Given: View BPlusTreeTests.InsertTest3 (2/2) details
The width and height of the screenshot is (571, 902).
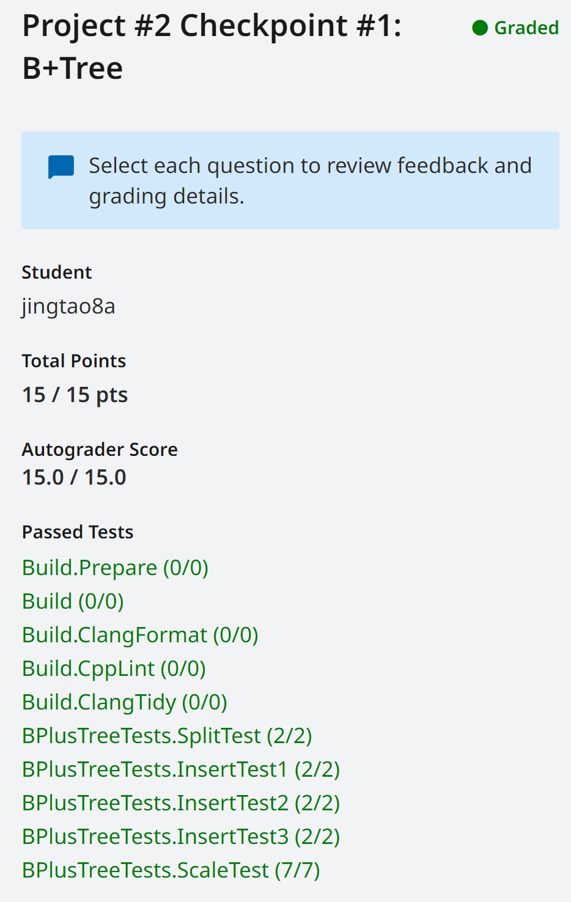Looking at the screenshot, I should [x=181, y=837].
